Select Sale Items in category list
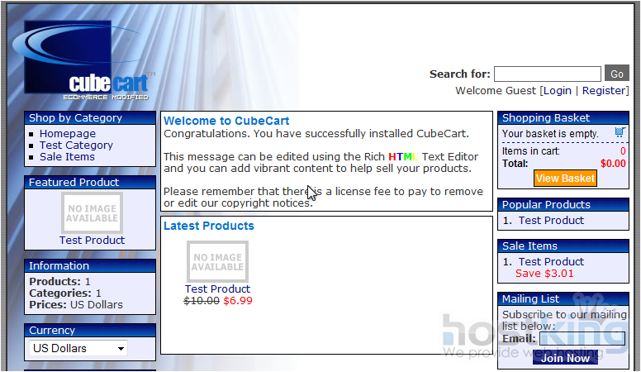This screenshot has width=641, height=372. [x=67, y=156]
